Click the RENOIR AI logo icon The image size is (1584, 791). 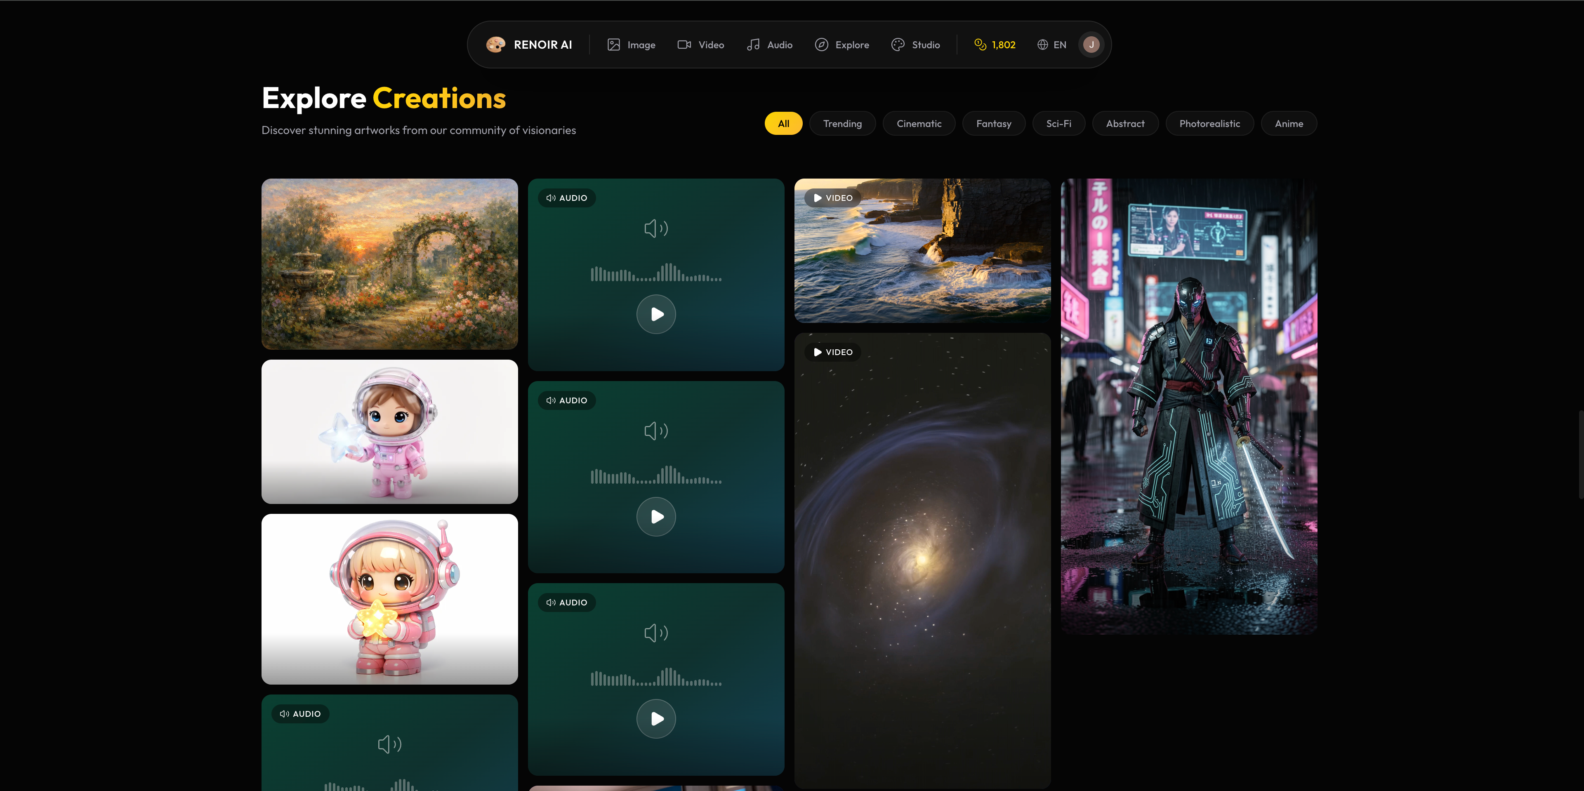coord(495,44)
